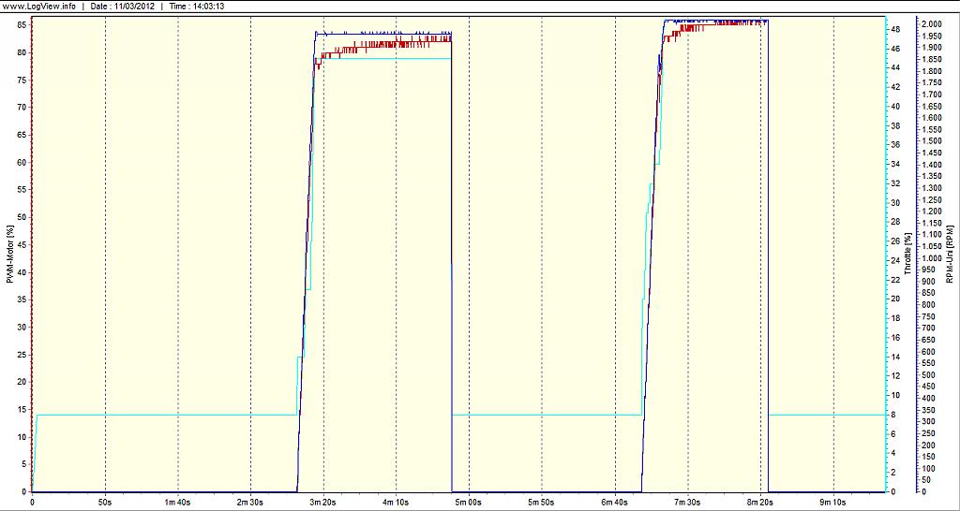Click the 15 tick on PWM-Motor axis

23,409
